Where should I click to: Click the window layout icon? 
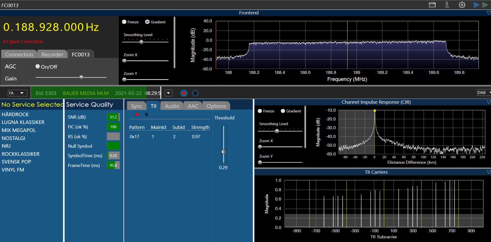pyautogui.click(x=432, y=5)
